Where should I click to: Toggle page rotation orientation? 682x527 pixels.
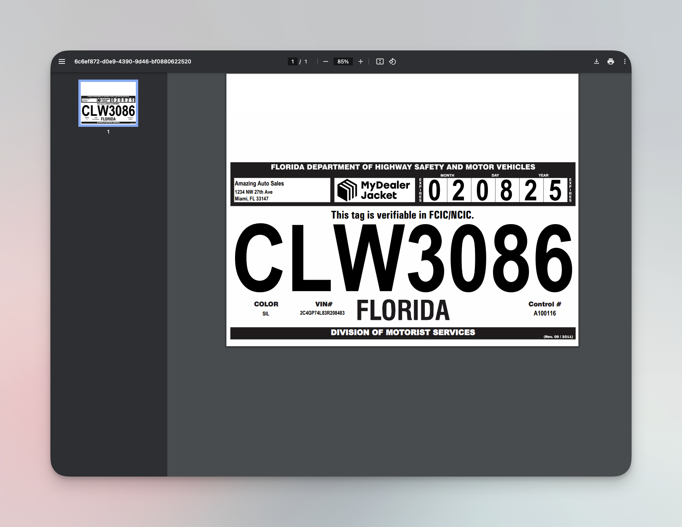pos(392,61)
